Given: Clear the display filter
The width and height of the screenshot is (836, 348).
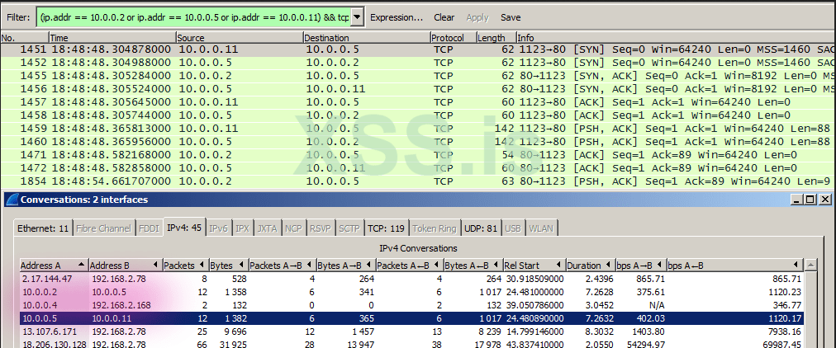Looking at the screenshot, I should tap(444, 17).
